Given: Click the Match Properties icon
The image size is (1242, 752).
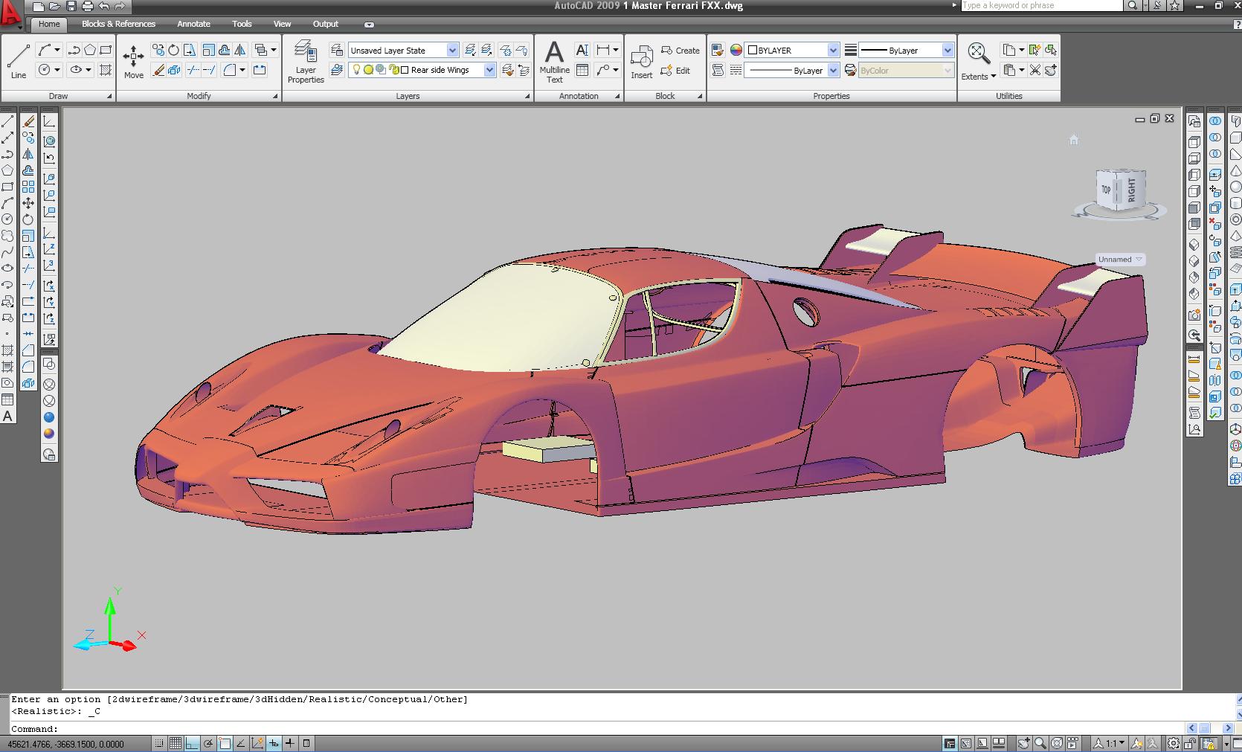Looking at the screenshot, I should point(717,50).
